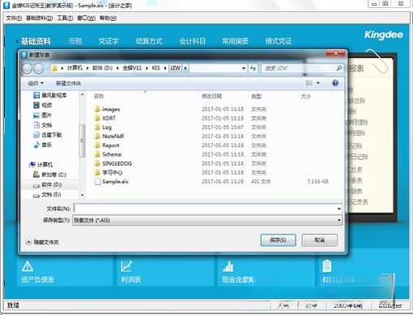Open the 保存类型 dropdown
This screenshot has height=315, width=413.
(x=339, y=220)
